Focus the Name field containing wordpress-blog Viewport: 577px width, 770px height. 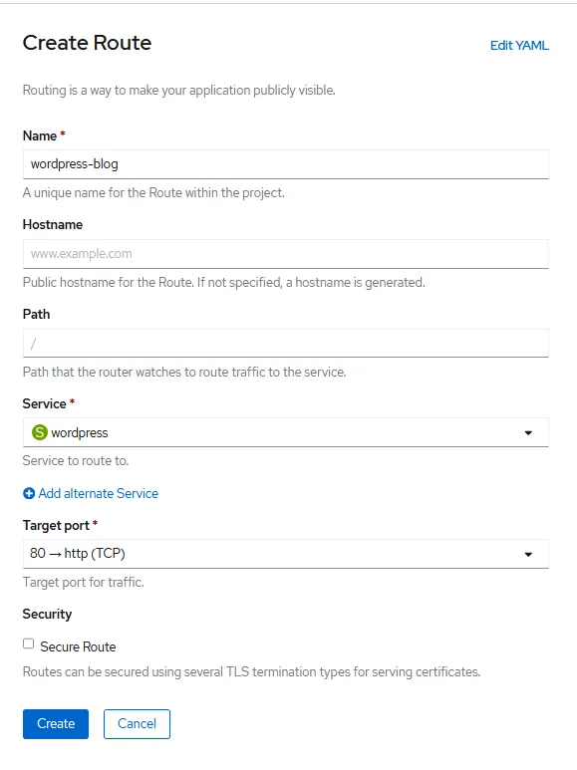coord(286,164)
